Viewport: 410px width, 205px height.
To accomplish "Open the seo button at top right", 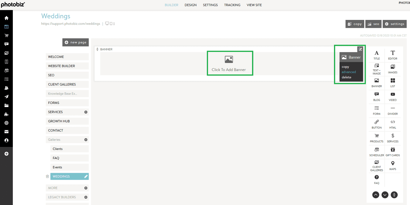I will [373, 24].
